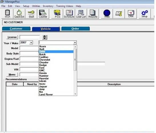Open the W.I.P. toolbar icon

(7, 14)
